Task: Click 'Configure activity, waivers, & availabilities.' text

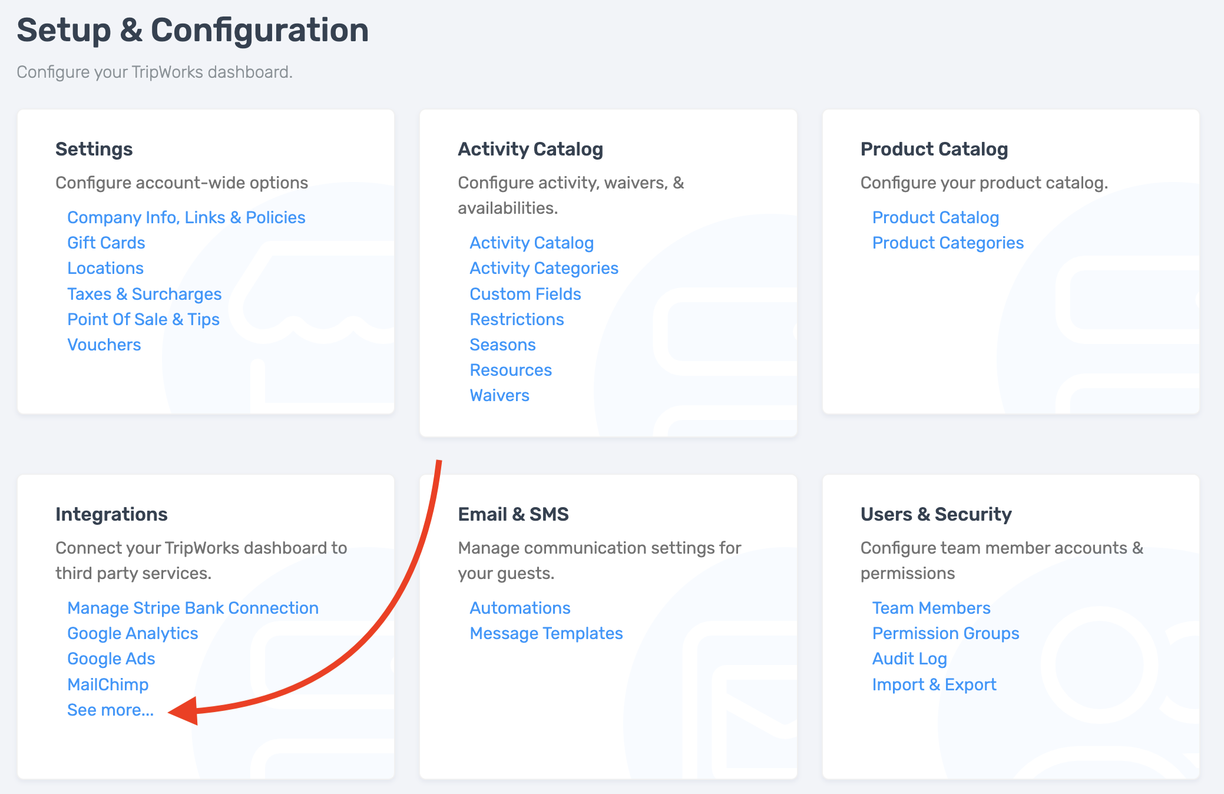Action: 571,195
